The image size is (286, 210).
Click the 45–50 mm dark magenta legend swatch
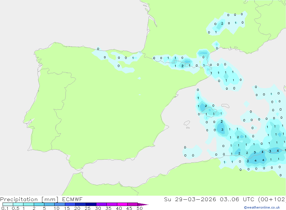click(x=133, y=204)
